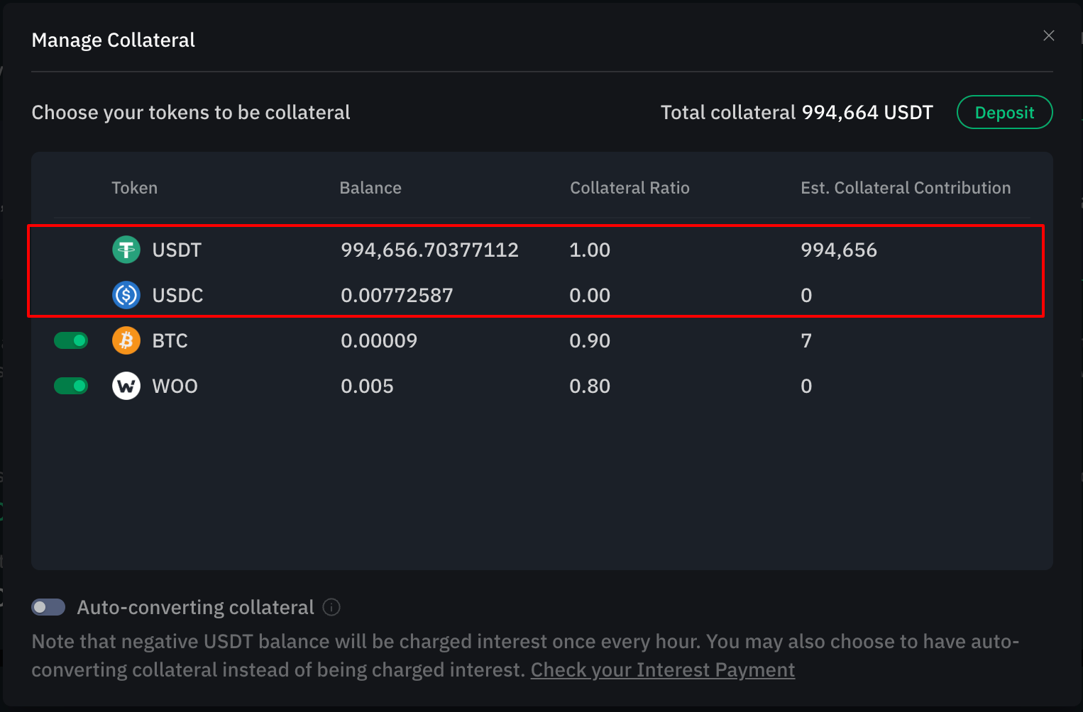Disable BTC as collateral toggle
The image size is (1083, 712).
pos(71,340)
